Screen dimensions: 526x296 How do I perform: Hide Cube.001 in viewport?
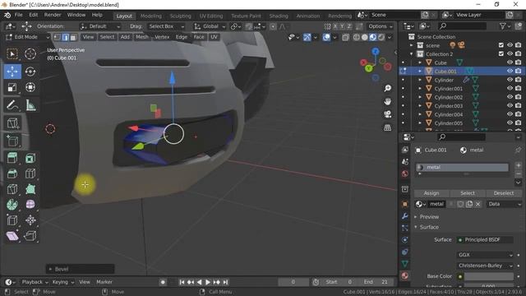click(510, 72)
